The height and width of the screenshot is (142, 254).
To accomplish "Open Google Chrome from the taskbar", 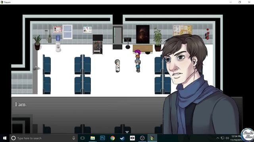I will (x=112, y=138).
